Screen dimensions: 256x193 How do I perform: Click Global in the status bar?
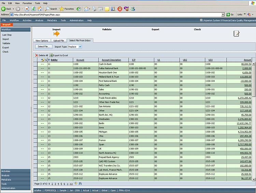pos(104,190)
